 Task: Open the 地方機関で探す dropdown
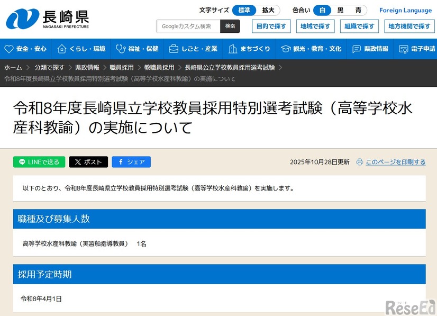(x=408, y=25)
